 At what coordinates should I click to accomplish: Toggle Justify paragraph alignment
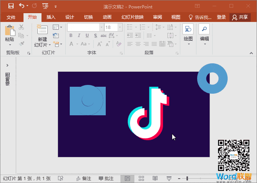[154, 44]
